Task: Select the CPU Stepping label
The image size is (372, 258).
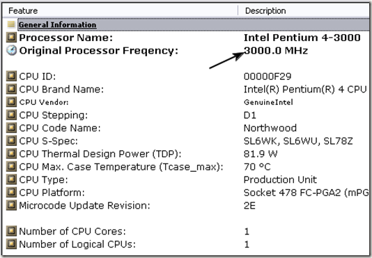Action: [54, 115]
